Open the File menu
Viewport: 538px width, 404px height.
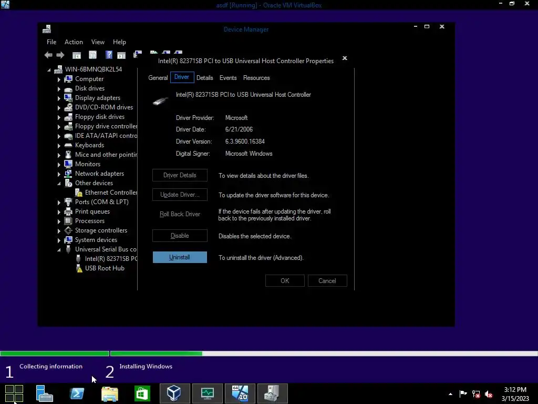pos(51,42)
